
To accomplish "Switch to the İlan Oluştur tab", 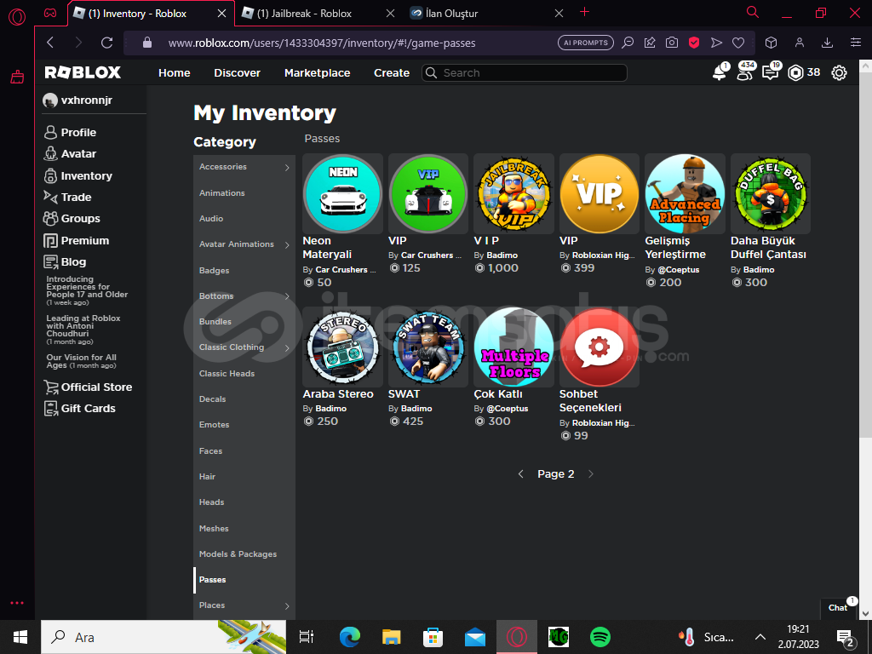I will 486,14.
